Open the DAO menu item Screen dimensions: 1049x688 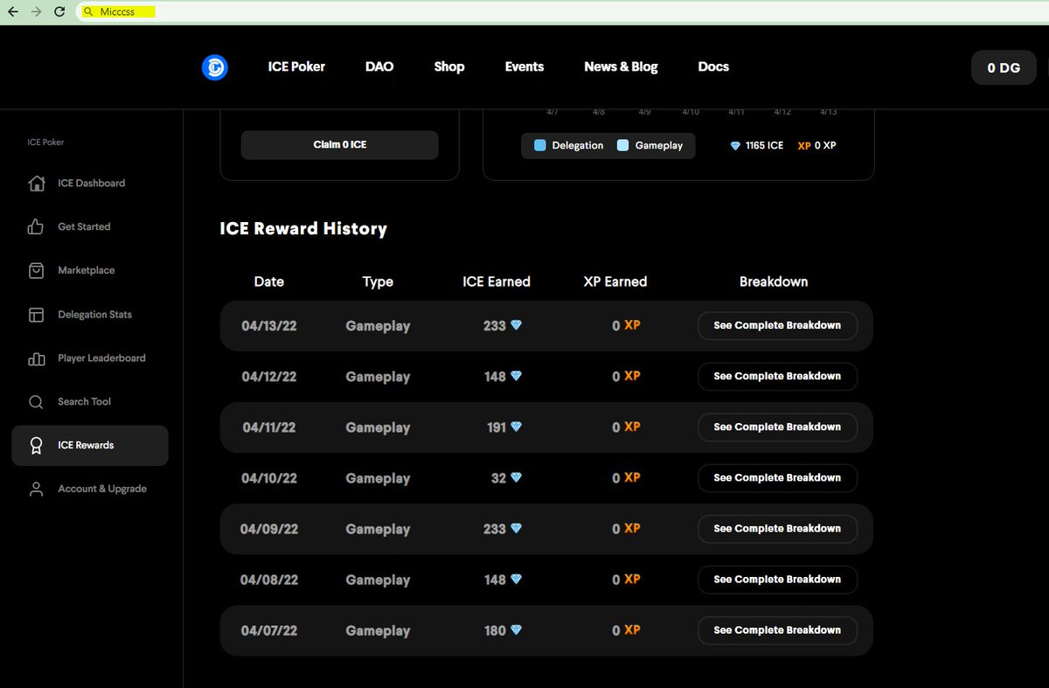pyautogui.click(x=379, y=66)
